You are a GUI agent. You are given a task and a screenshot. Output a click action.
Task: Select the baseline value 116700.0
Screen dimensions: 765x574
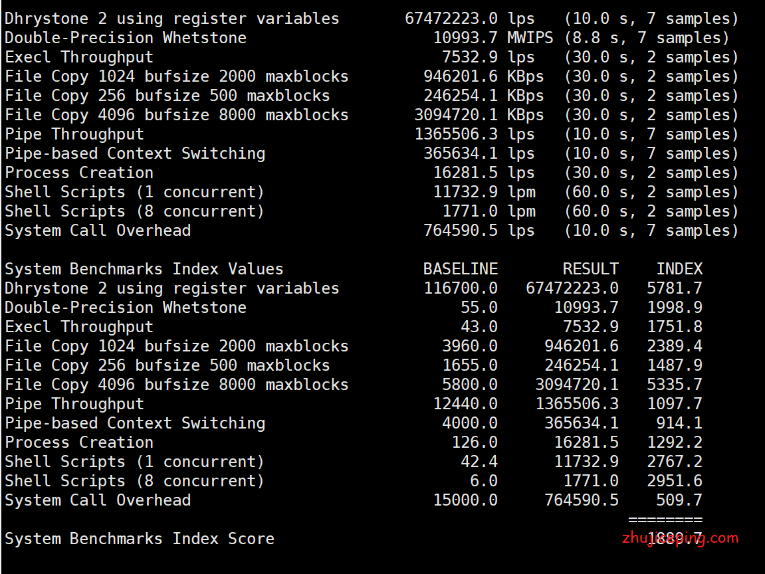pos(461,288)
